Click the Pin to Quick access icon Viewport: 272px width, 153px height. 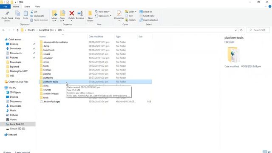pyautogui.click(x=7, y=14)
